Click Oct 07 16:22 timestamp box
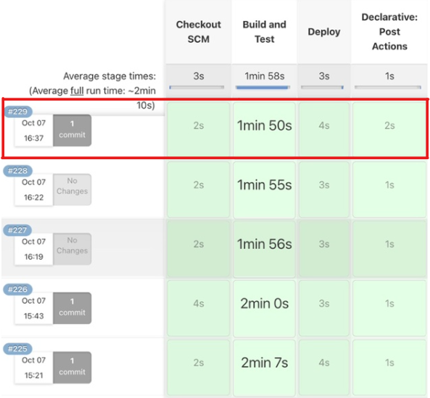 pos(34,190)
